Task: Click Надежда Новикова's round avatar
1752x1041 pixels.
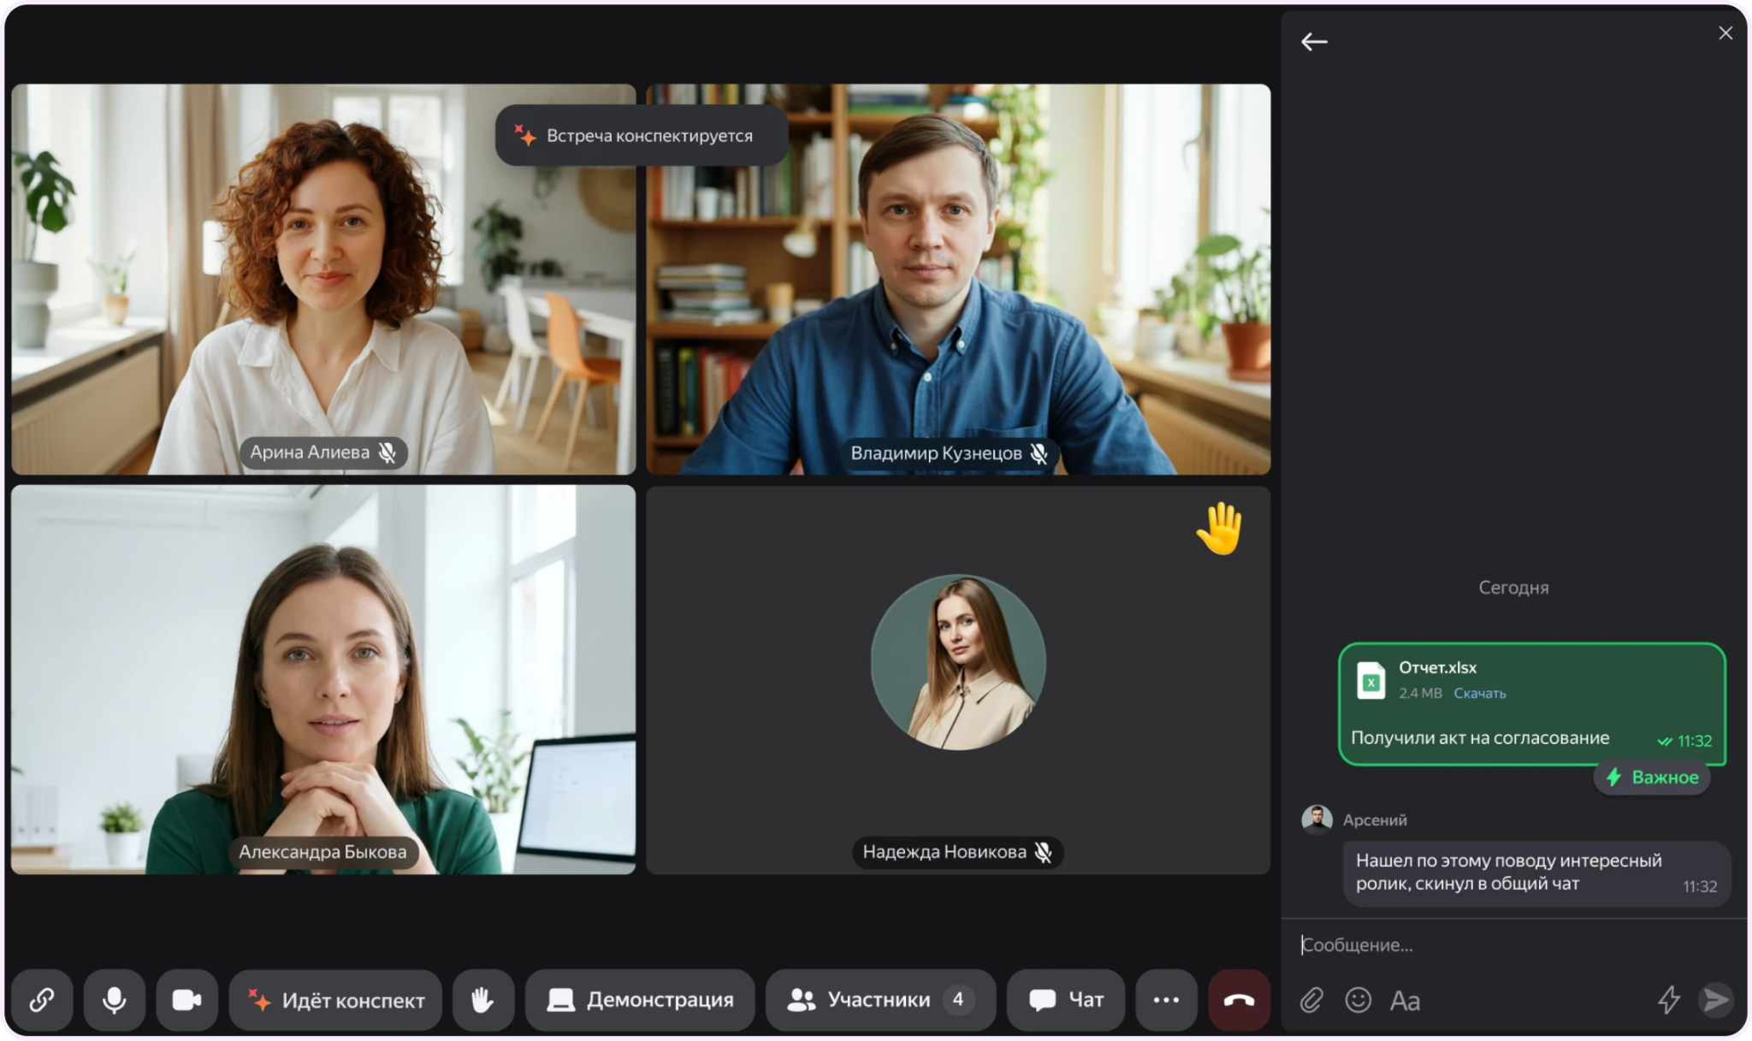Action: pos(958,662)
